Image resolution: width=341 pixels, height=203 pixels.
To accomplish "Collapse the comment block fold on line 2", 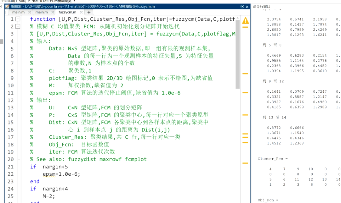I will (x=18, y=26).
